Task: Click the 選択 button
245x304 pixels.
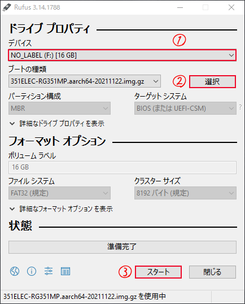Action: tap(212, 81)
